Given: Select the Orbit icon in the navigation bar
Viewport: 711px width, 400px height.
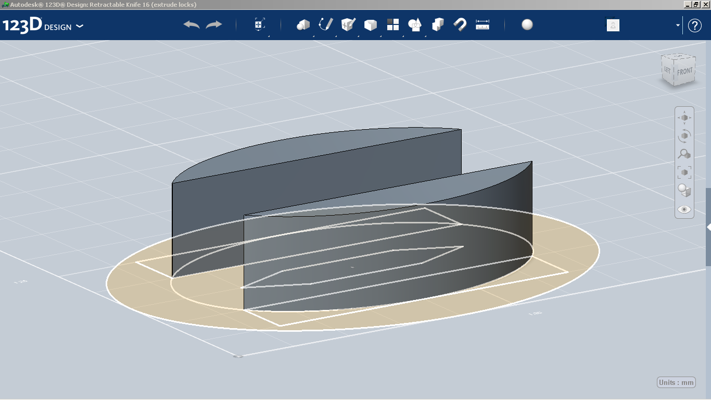Looking at the screenshot, I should pos(684,135).
